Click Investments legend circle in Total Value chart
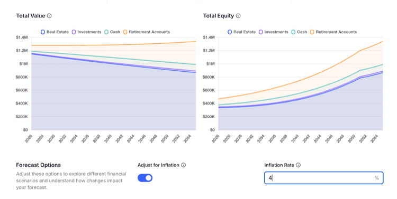Image resolution: width=397 pixels, height=199 pixels. pos(74,32)
